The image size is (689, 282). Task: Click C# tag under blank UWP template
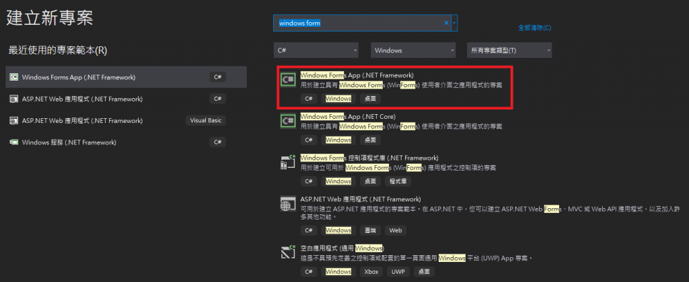click(309, 272)
